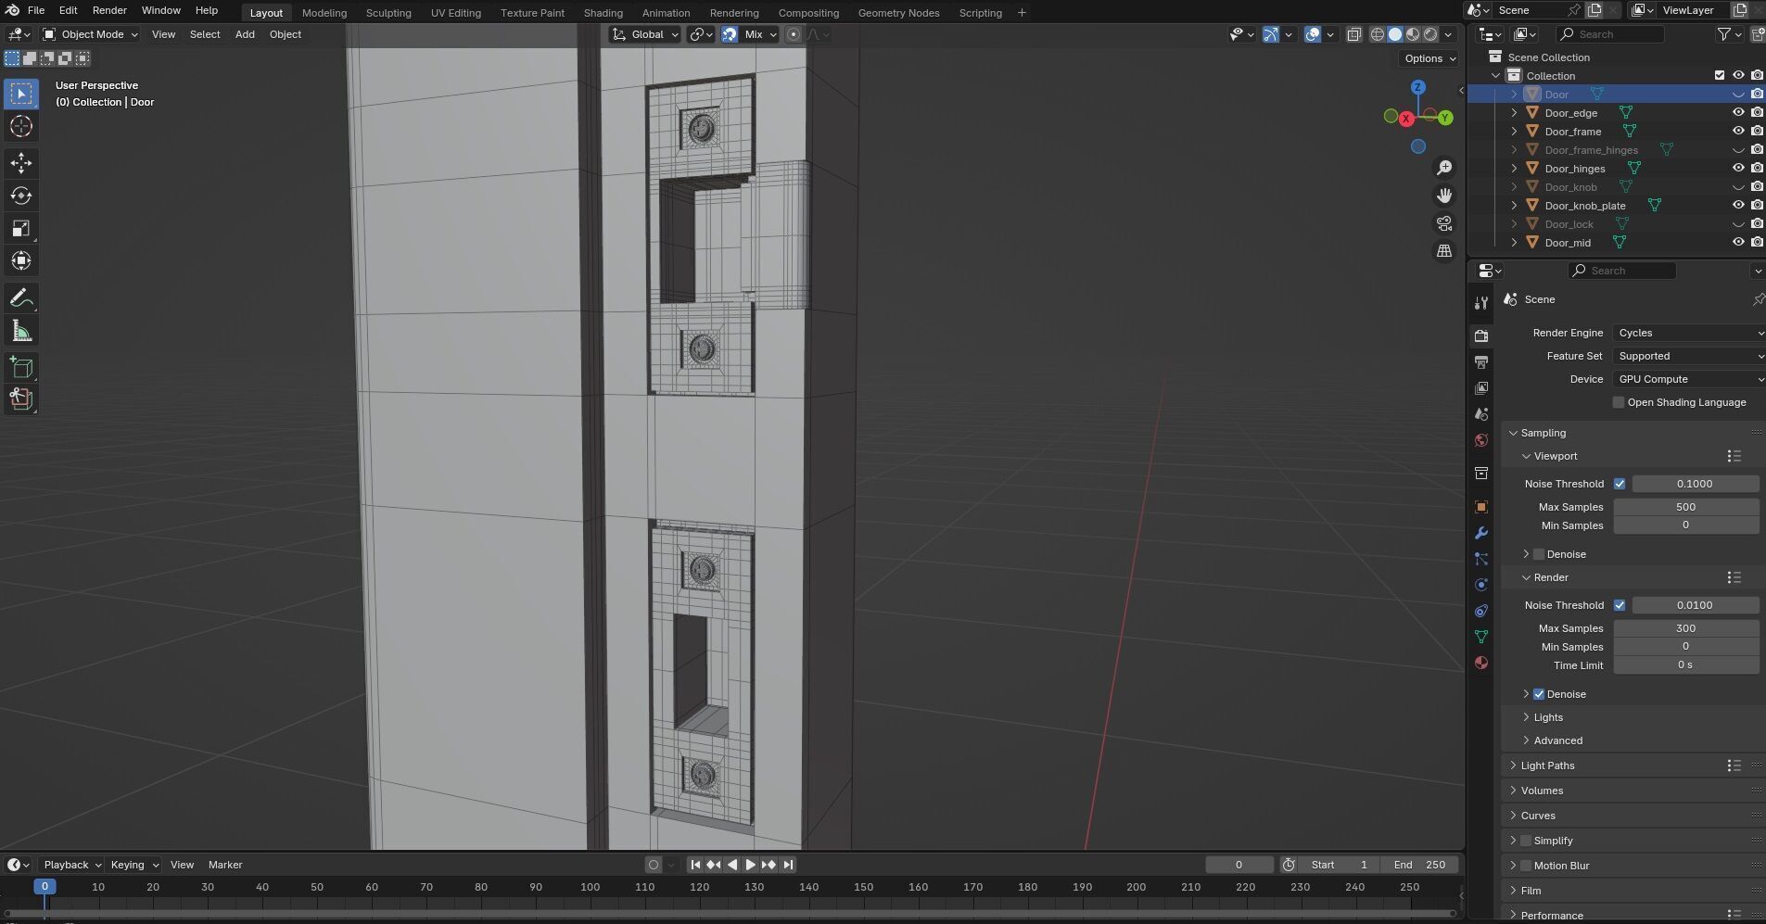1766x924 pixels.
Task: Activate the Rotate tool
Action: point(21,196)
